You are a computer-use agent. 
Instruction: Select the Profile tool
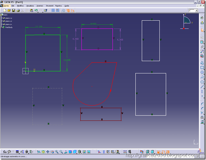tap(202, 63)
